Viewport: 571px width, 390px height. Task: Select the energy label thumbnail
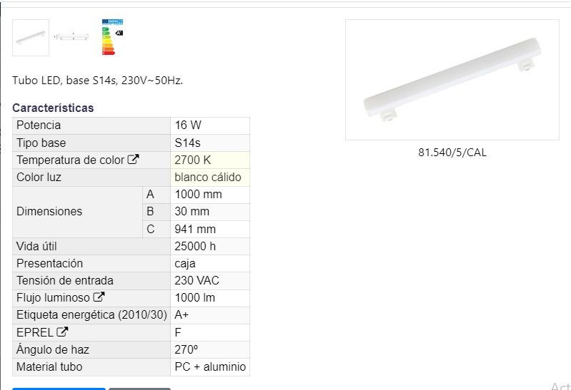(x=112, y=37)
